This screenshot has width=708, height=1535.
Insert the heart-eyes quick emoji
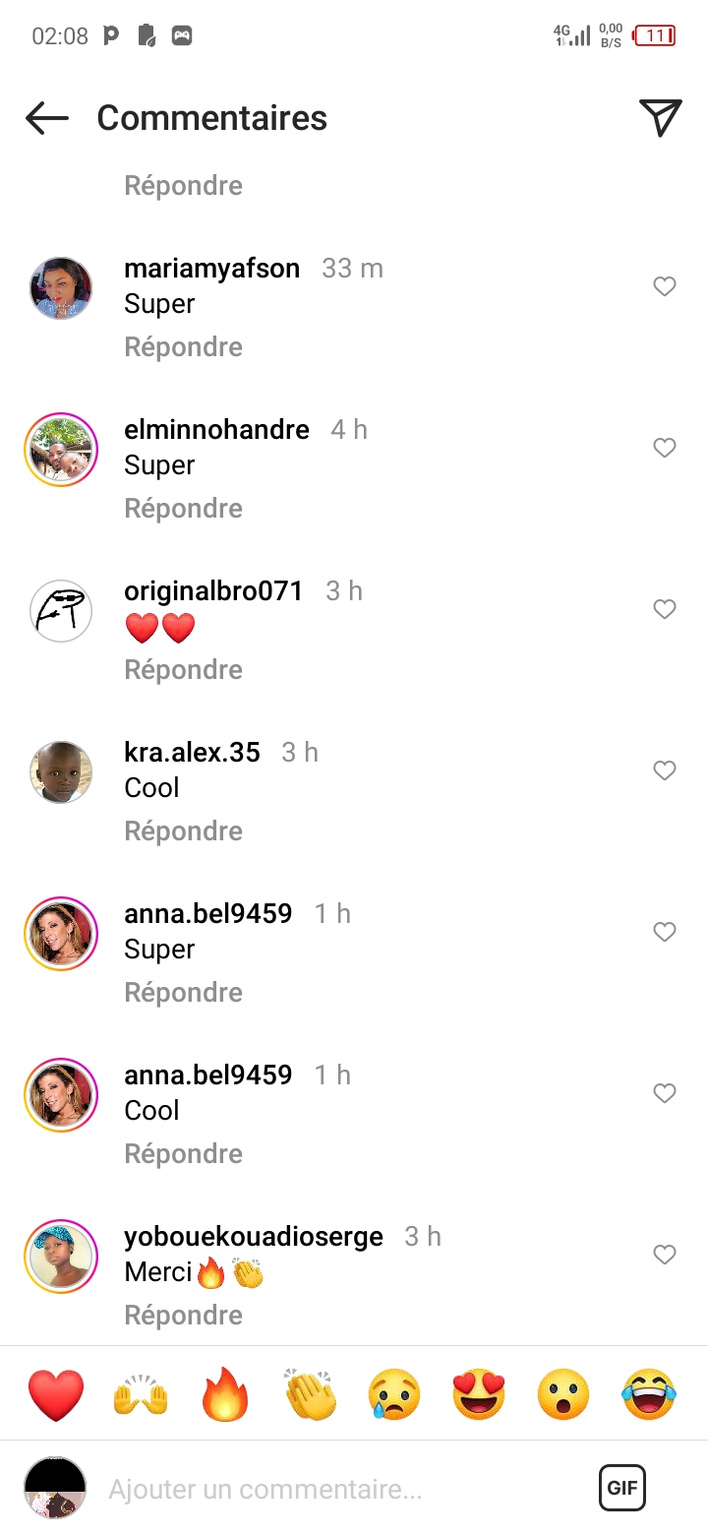(x=479, y=1394)
